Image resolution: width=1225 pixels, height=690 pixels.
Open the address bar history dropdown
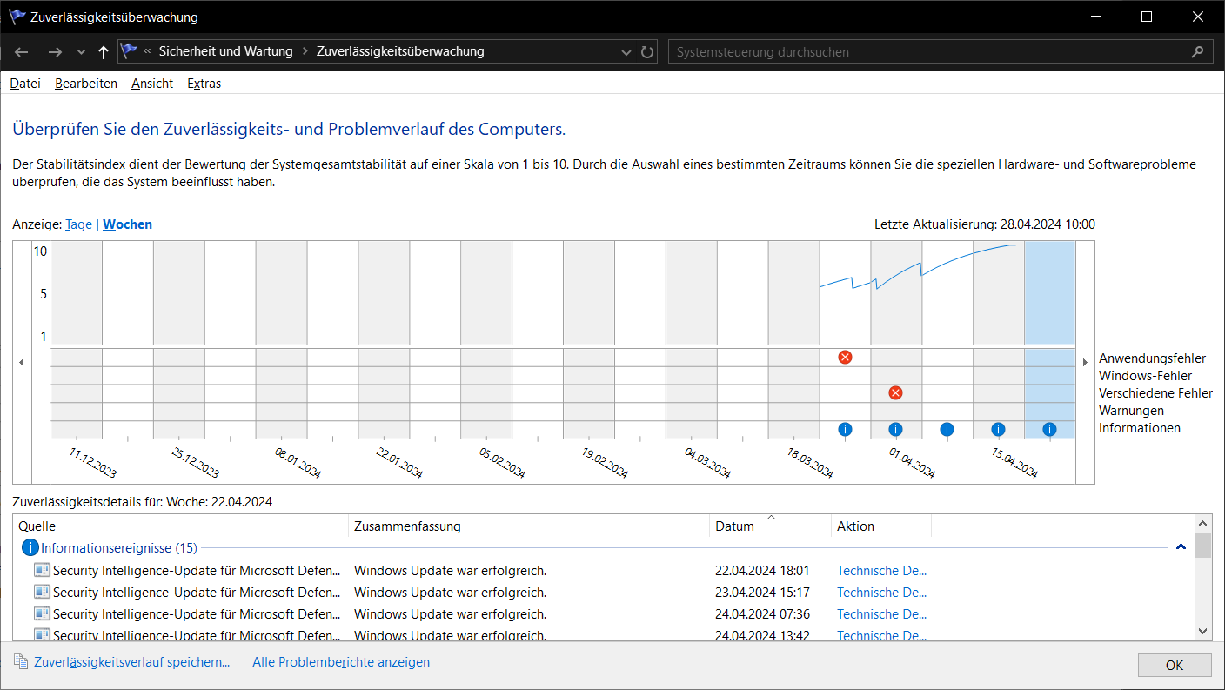pos(626,52)
